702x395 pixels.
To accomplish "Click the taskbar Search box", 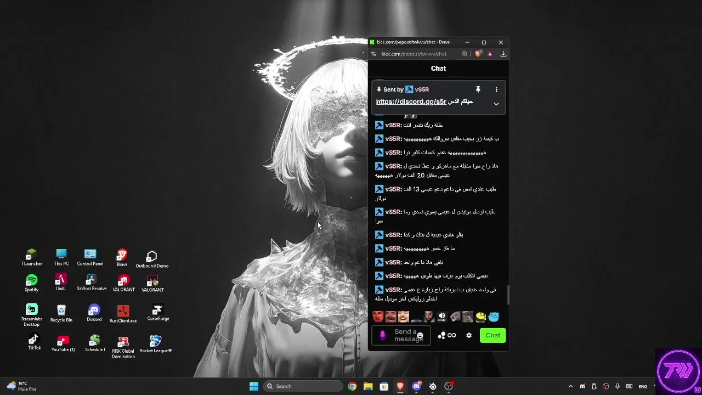I will [303, 386].
